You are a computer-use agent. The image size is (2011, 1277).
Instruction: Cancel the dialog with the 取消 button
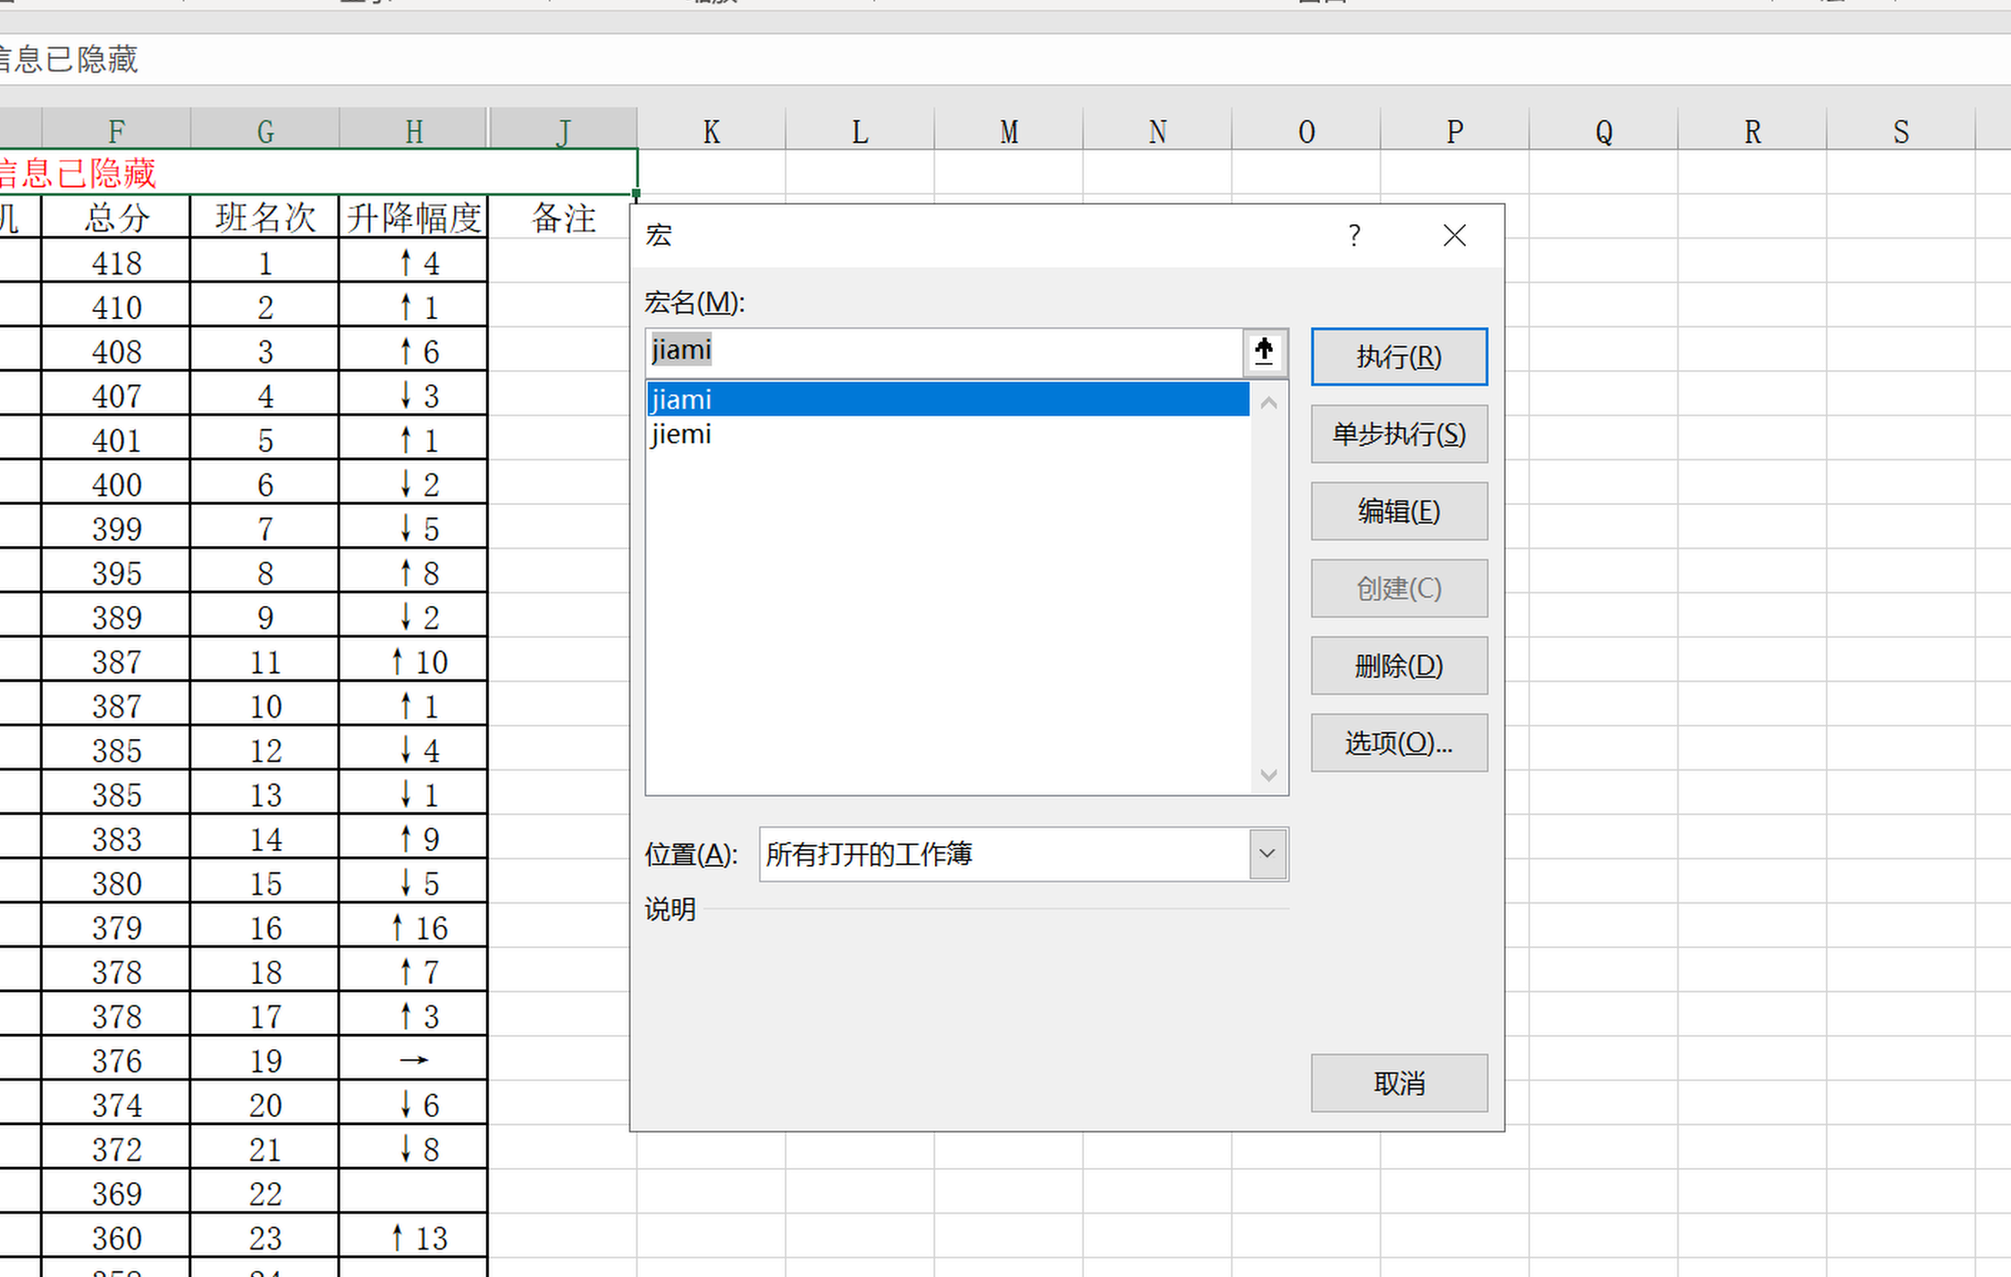[x=1399, y=1083]
